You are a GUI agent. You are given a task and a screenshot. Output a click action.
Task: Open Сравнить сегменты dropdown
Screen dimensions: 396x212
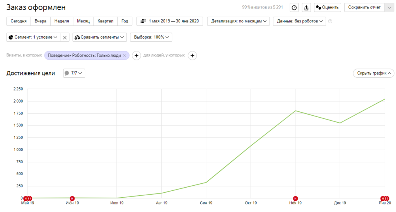[99, 37]
